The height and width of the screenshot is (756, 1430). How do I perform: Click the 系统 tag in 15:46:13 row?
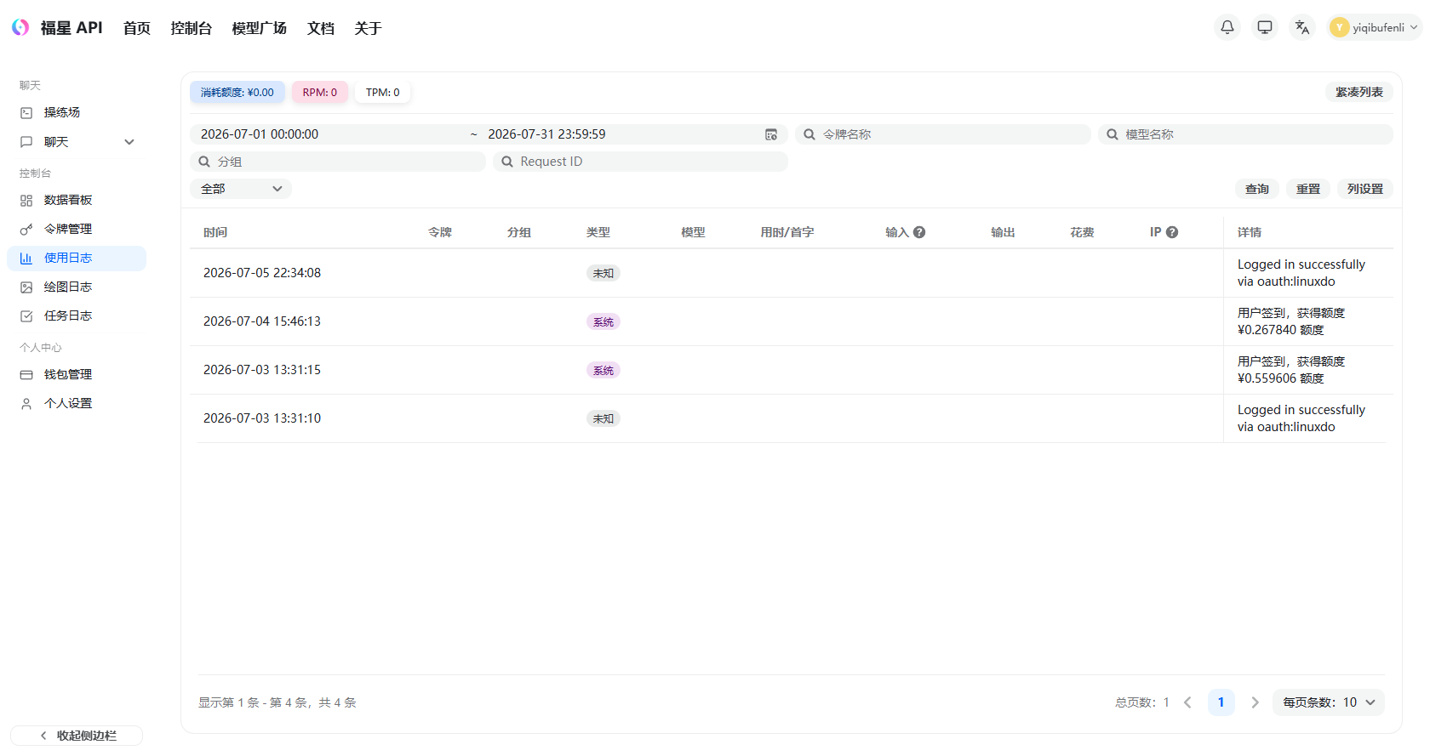click(x=603, y=321)
